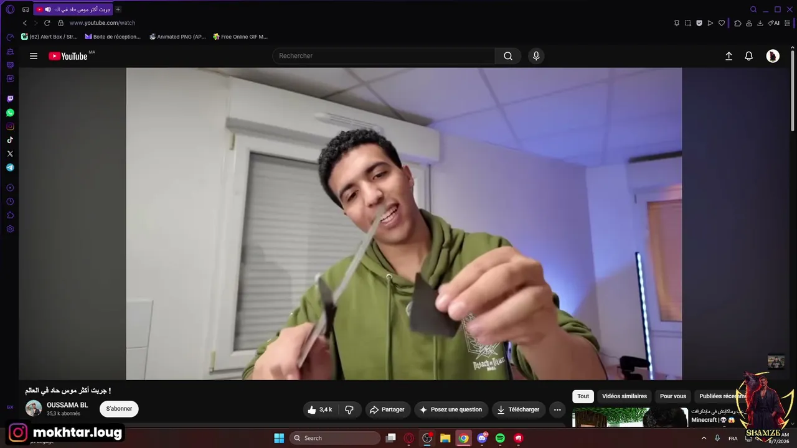This screenshot has height=448, width=797.
Task: Open sidebar settings gear icon
Action: [10, 229]
